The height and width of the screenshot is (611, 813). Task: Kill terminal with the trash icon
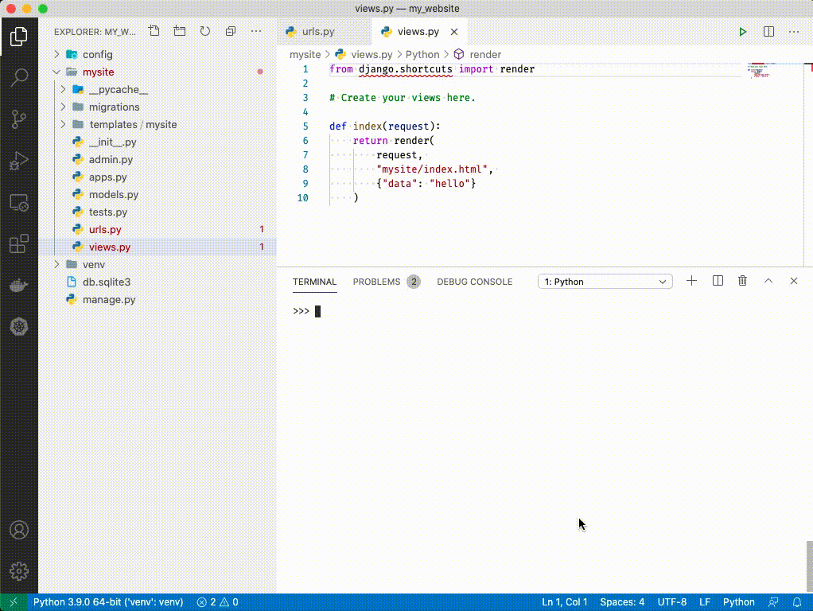tap(742, 281)
